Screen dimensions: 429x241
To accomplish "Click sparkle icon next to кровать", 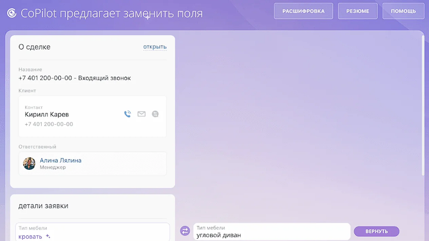I will [x=48, y=236].
